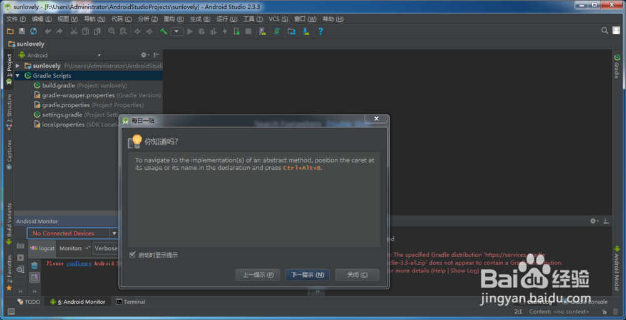Click the Run play toolbar icon
The width and height of the screenshot is (626, 320).
(190, 31)
